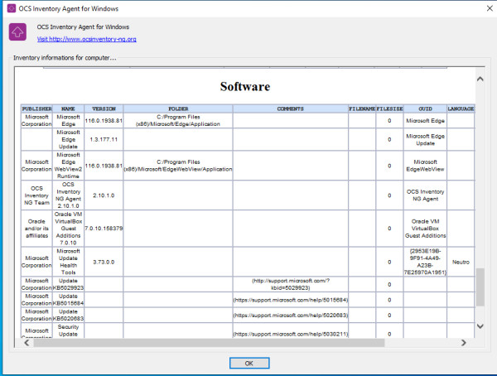The height and width of the screenshot is (376, 497).
Task: Click the Security Update name cell
Action: coord(68,330)
